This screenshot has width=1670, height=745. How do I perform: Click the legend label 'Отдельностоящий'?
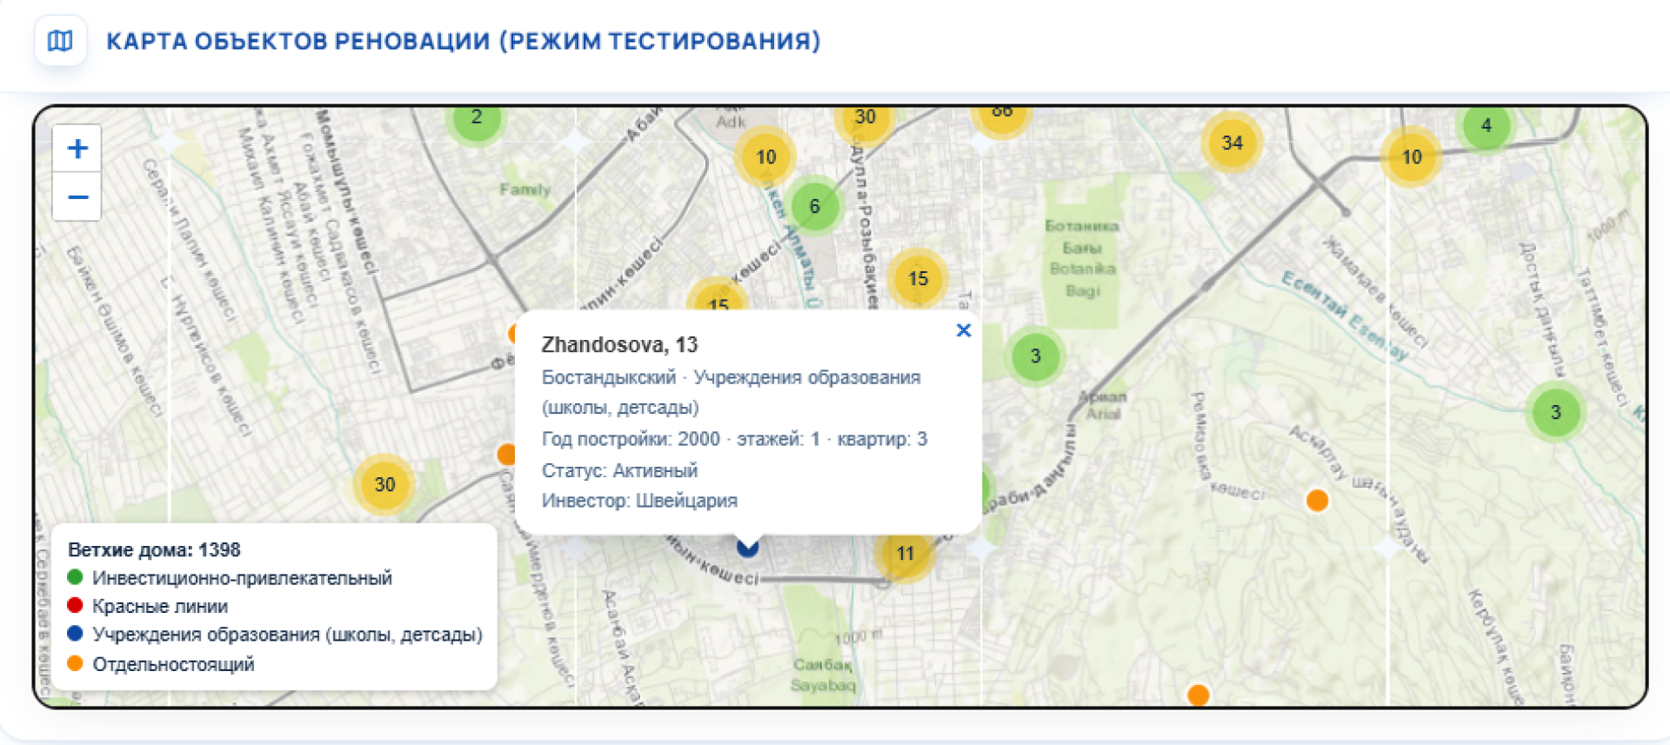173,664
